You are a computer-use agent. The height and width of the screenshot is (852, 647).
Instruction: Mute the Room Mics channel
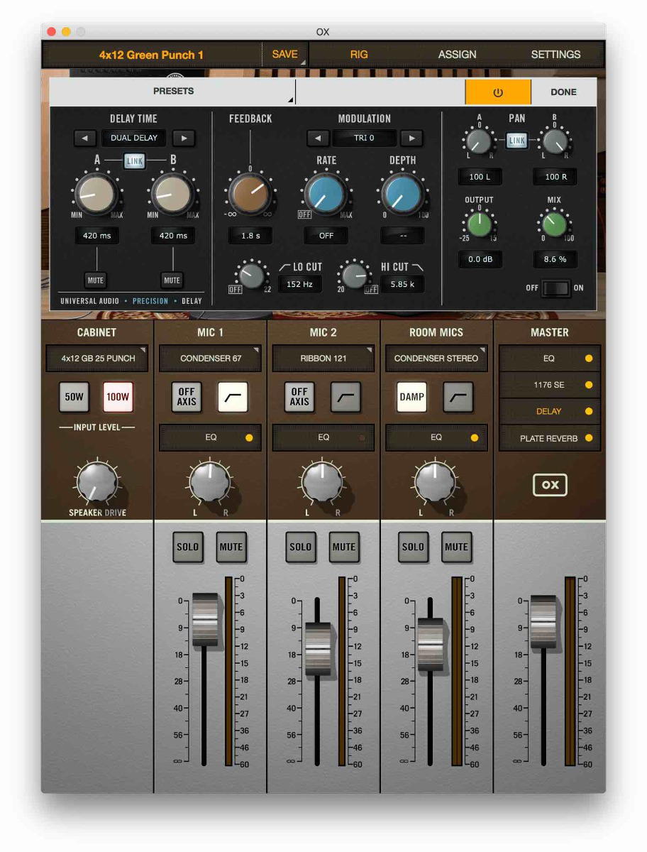pyautogui.click(x=456, y=547)
